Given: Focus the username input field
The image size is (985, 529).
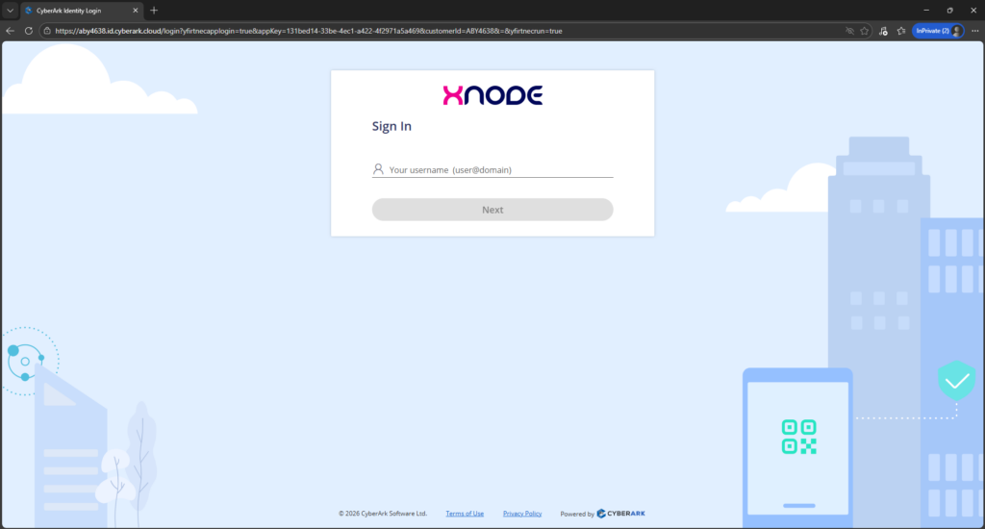Looking at the screenshot, I should pyautogui.click(x=498, y=169).
